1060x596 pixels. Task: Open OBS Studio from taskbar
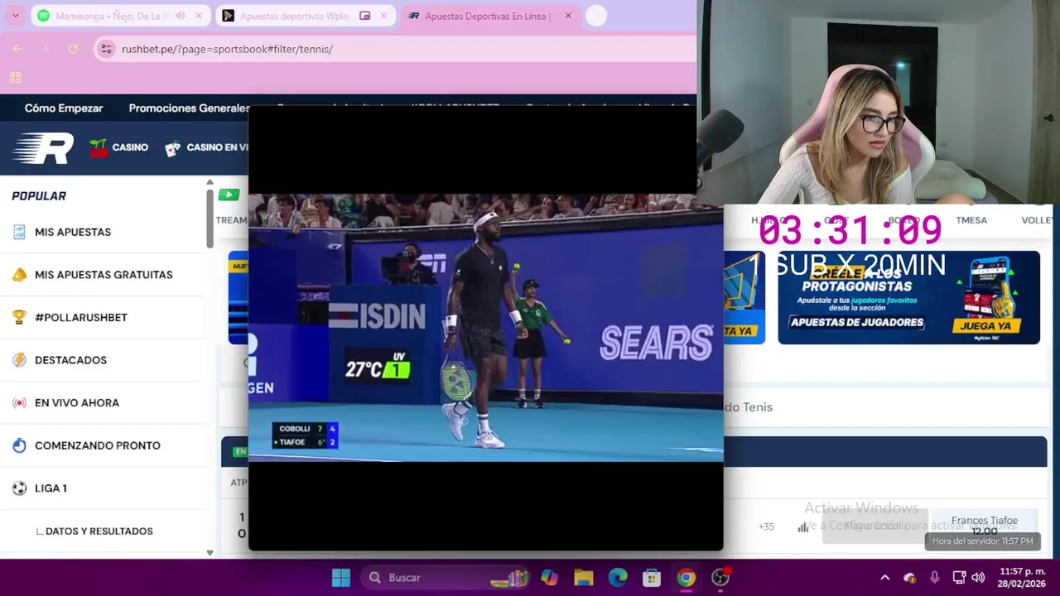pos(720,578)
